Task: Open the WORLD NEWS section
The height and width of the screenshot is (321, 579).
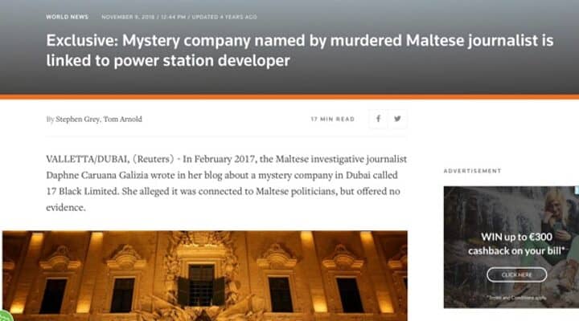Action: (68, 17)
